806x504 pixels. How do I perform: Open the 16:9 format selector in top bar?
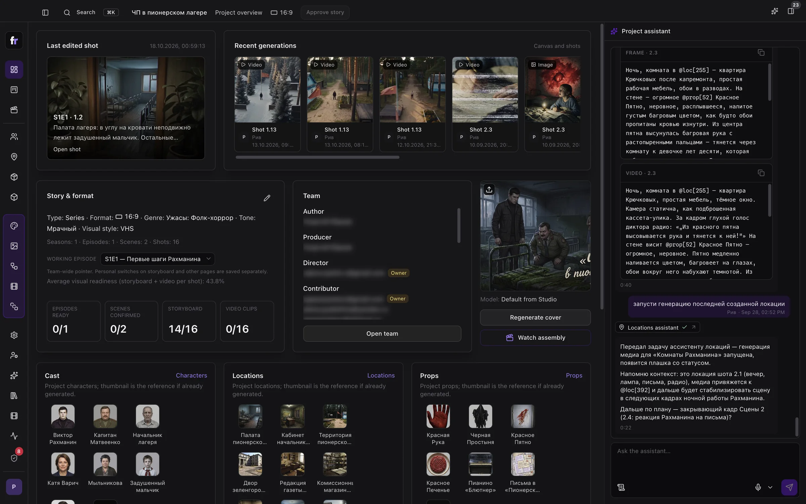(282, 12)
